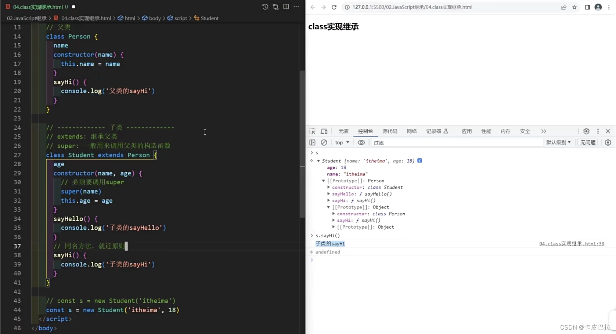This screenshot has height=334, width=616.
Task: Toggle the device toolbar in DevTools
Action: tap(324, 131)
